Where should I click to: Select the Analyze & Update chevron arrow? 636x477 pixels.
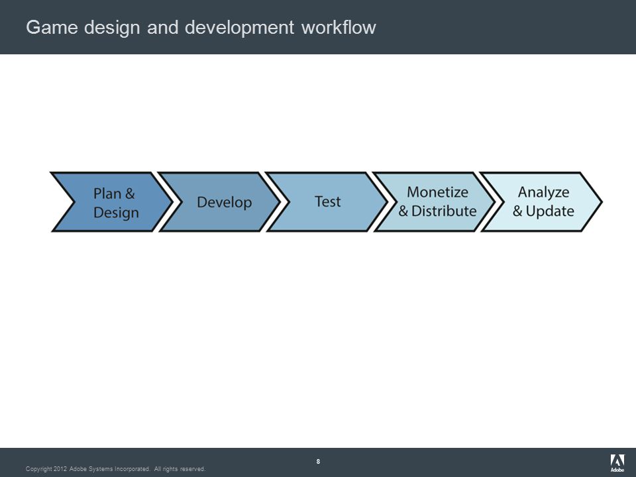[x=541, y=202]
